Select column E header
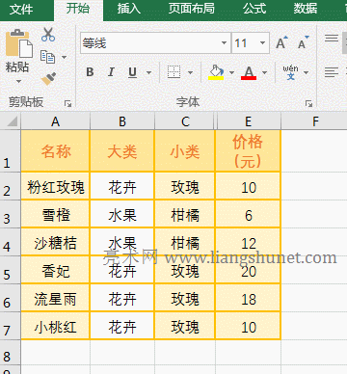This screenshot has width=347, height=374. [249, 121]
